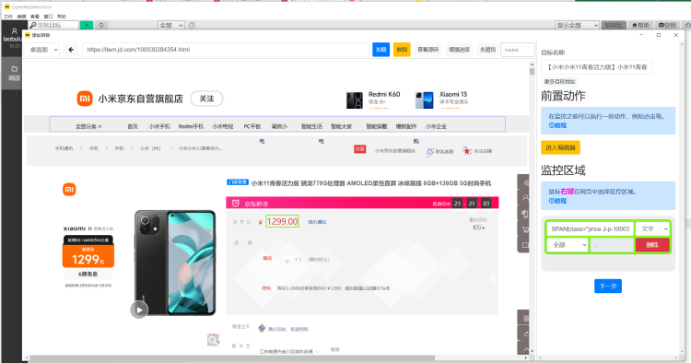The height and width of the screenshot is (363, 691).
Task: Select 小米电视 in store navigation
Action: coord(223,126)
